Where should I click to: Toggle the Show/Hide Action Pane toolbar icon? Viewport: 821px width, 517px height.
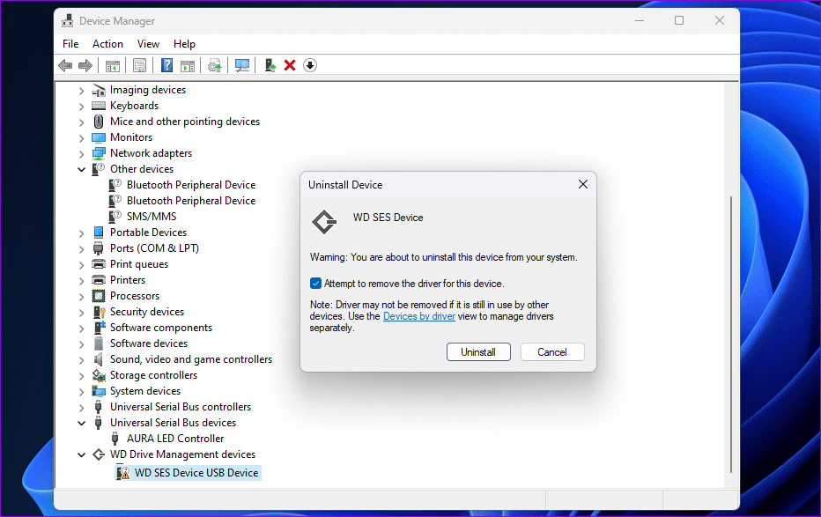[x=188, y=65]
